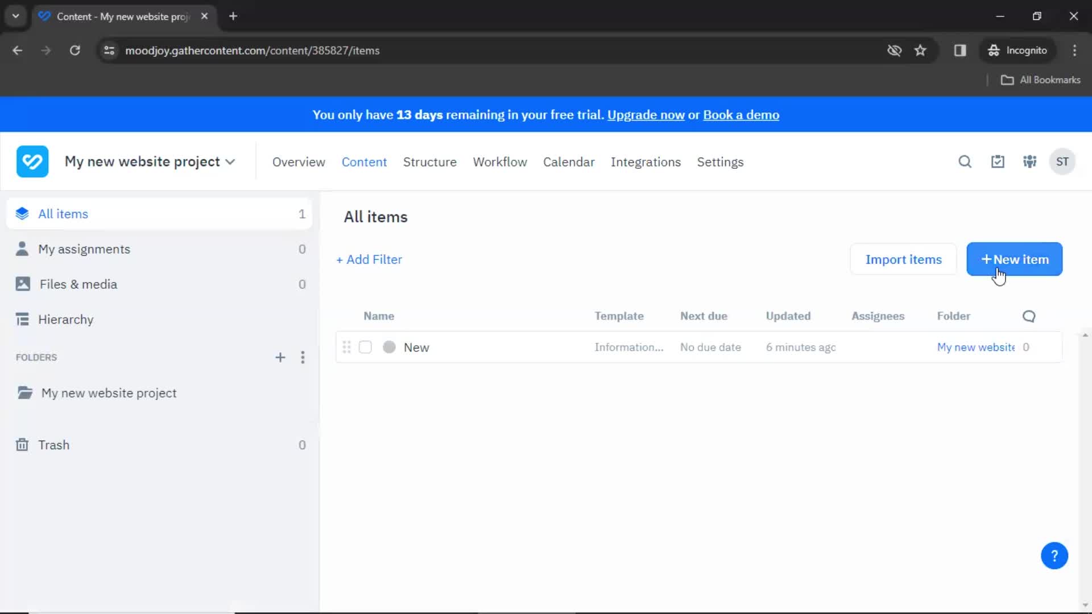Click the New item button
Viewport: 1092px width, 614px height.
[x=1014, y=259]
